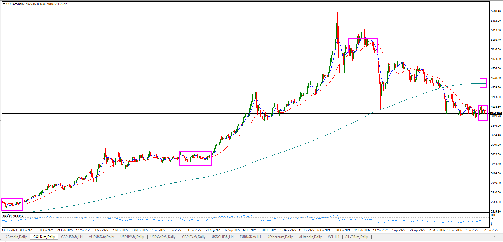The width and height of the screenshot is (503, 242).
Task: Switch to the AUDUSD.fx,Daily tab
Action: click(101, 237)
